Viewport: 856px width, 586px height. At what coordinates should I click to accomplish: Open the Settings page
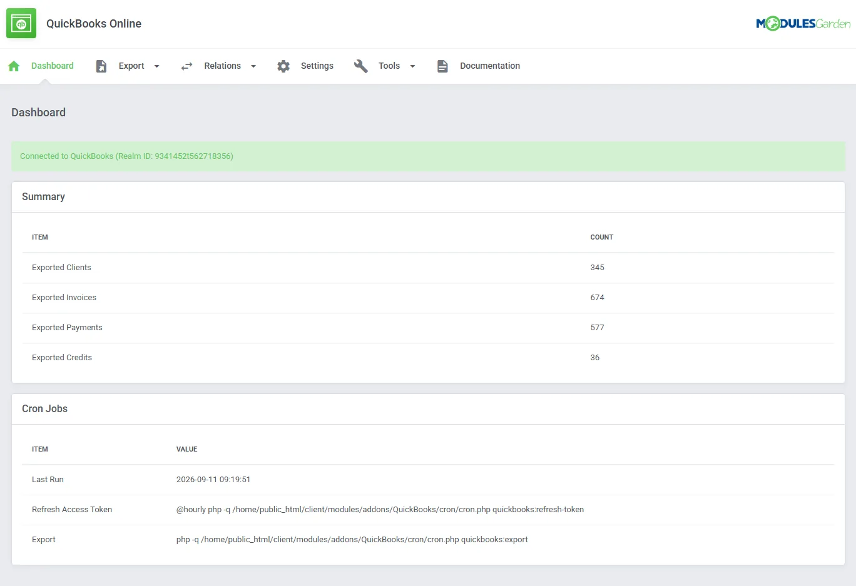317,66
